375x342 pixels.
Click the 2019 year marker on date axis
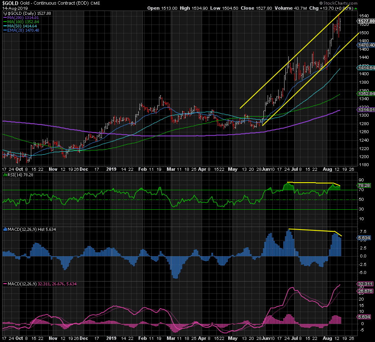pos(111,169)
